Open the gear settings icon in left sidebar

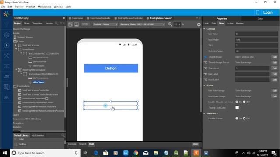(x=7, y=35)
